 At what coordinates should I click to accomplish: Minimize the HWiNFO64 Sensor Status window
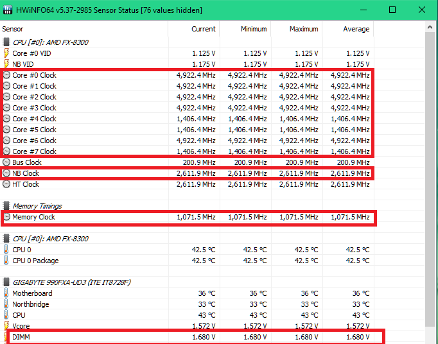(364, 10)
